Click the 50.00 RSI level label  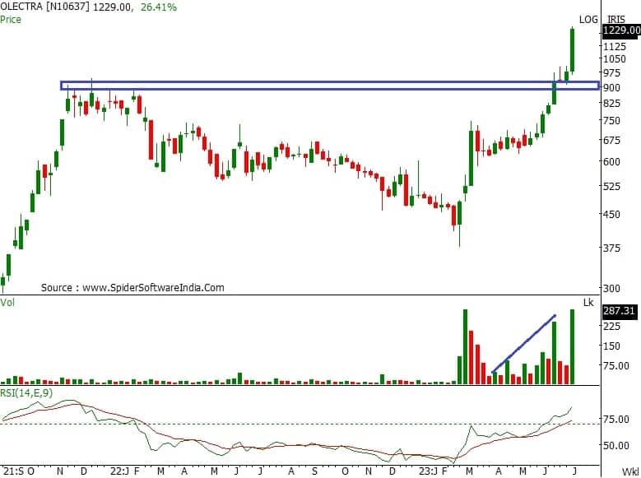[x=615, y=446]
